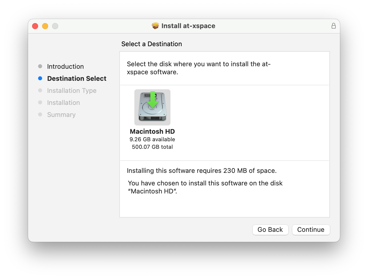Click the Installation Type step label
Viewport: 368px width, 279px height.
(72, 91)
